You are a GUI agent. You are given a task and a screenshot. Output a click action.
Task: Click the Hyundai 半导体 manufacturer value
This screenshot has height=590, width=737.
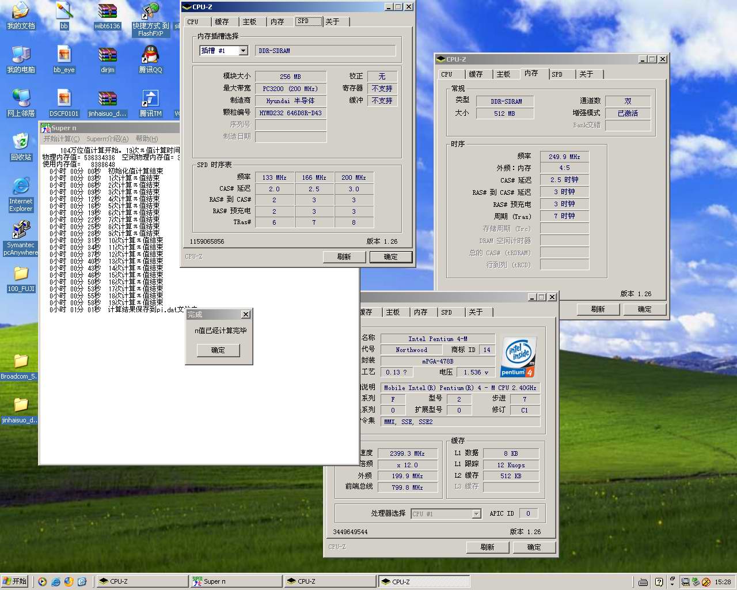(x=291, y=101)
